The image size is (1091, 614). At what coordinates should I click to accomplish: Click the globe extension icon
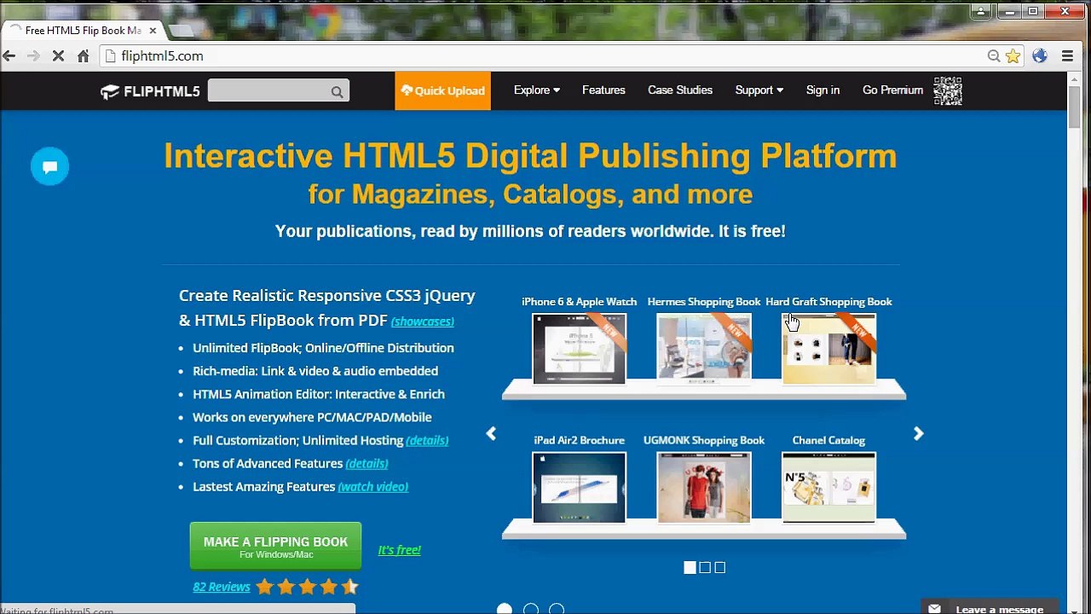click(1039, 56)
